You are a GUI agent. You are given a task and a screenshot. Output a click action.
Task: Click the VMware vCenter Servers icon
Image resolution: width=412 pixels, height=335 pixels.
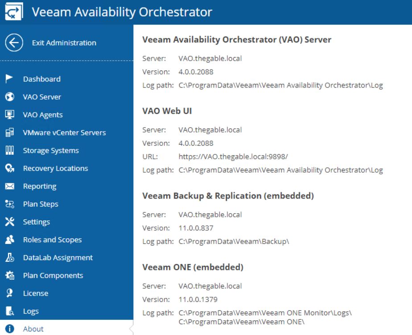coord(10,132)
